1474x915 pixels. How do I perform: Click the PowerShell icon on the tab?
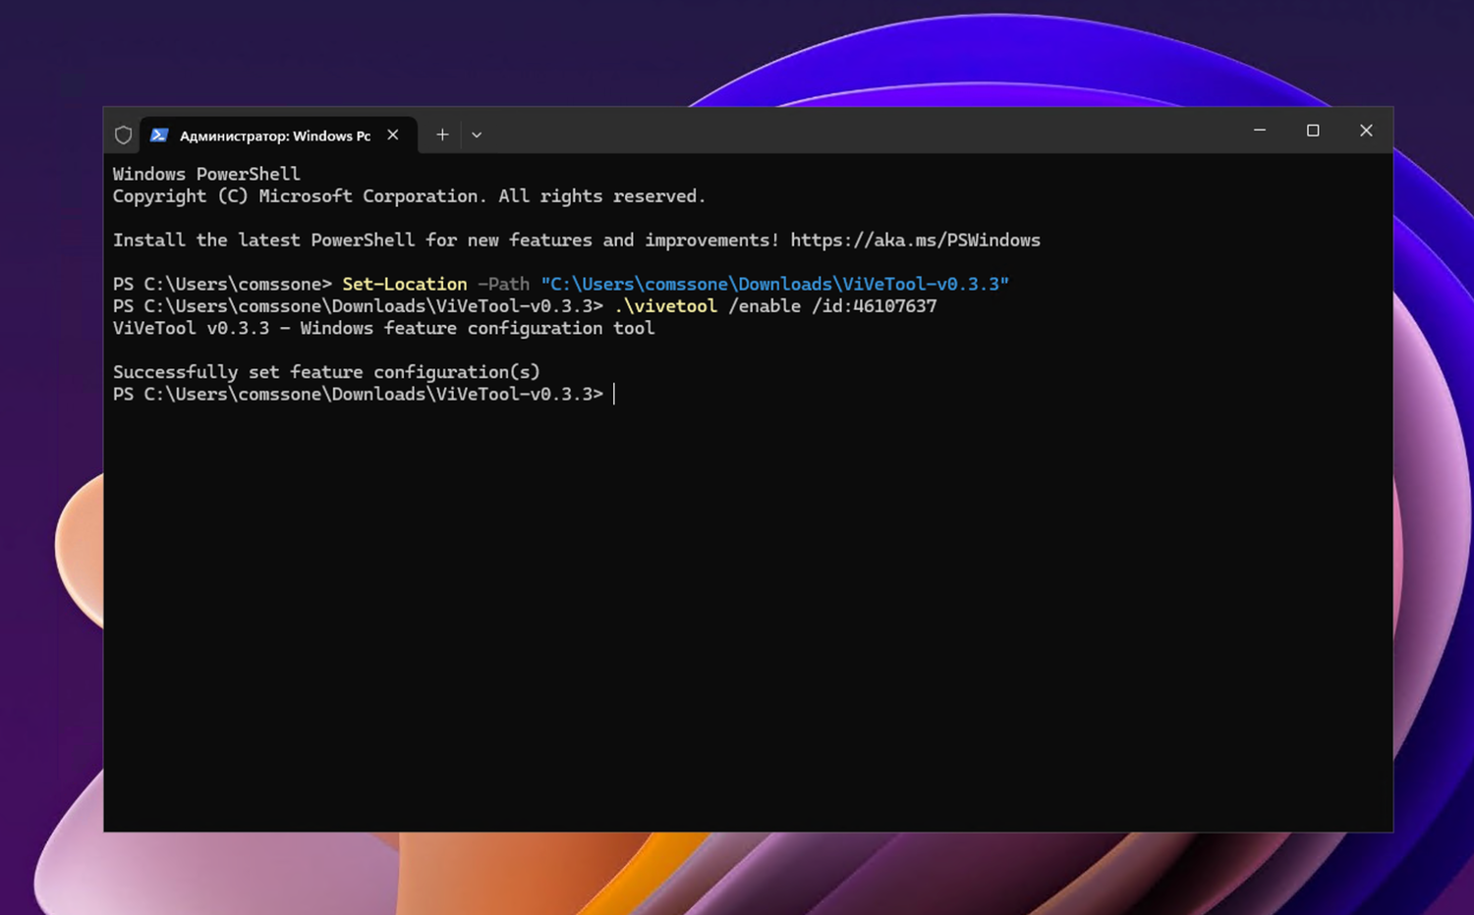click(x=159, y=135)
